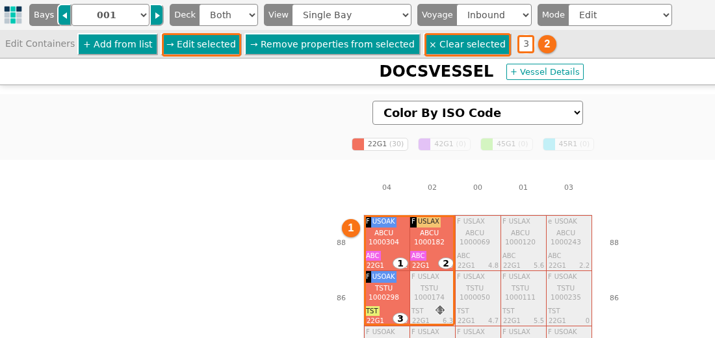Click the app logo grid icon
The width and height of the screenshot is (715, 338).
13,14
